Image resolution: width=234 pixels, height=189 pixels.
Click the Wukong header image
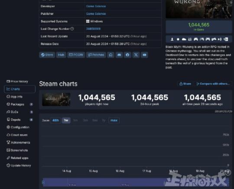[199, 9]
